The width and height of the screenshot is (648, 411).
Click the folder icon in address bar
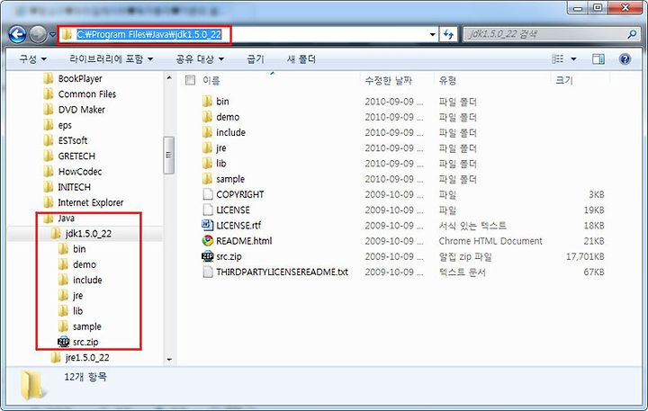coord(67,35)
